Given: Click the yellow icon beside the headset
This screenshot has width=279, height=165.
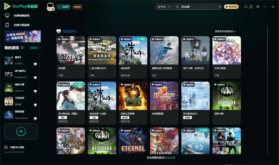Looking at the screenshot, I should click(x=251, y=7).
